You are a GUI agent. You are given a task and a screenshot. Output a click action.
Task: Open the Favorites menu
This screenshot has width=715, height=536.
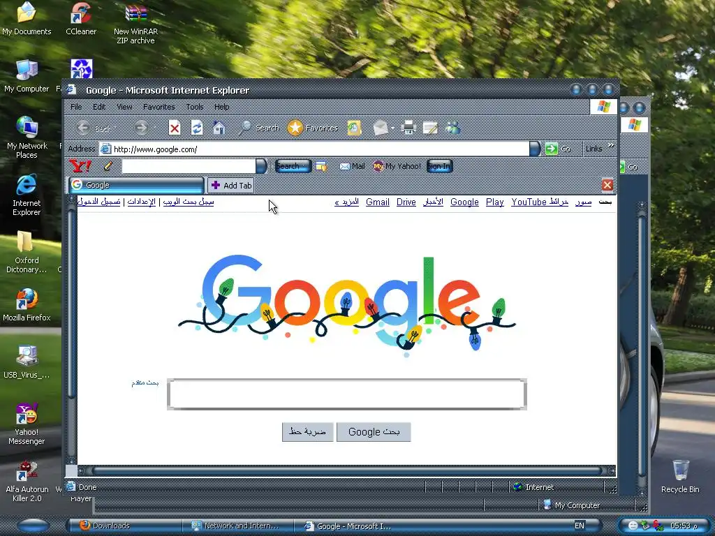pos(159,107)
